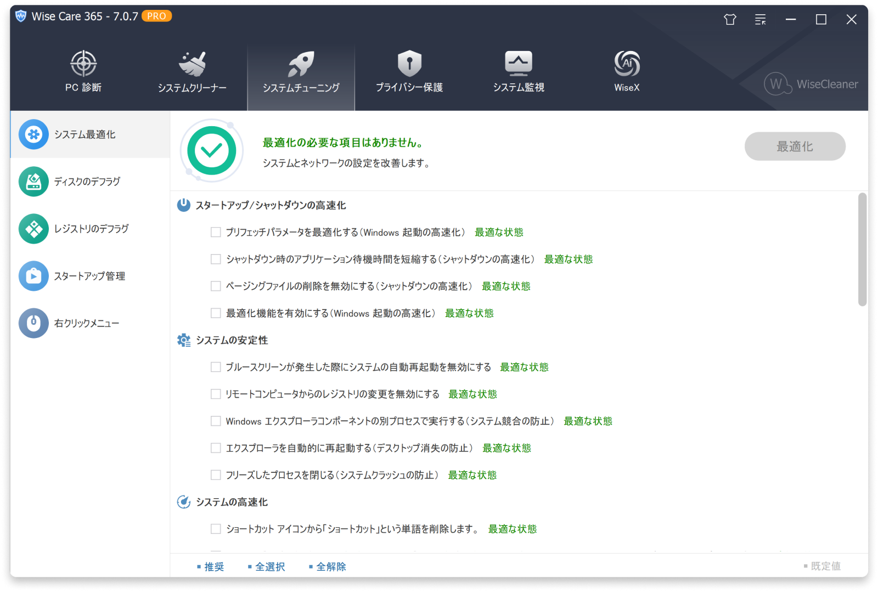Image resolution: width=878 pixels, height=592 pixels.
Task: Check フリーズしたプロセスを閉じる option
Action: (215, 475)
